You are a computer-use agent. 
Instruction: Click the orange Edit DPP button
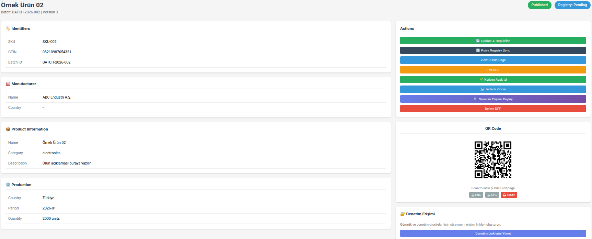click(493, 70)
